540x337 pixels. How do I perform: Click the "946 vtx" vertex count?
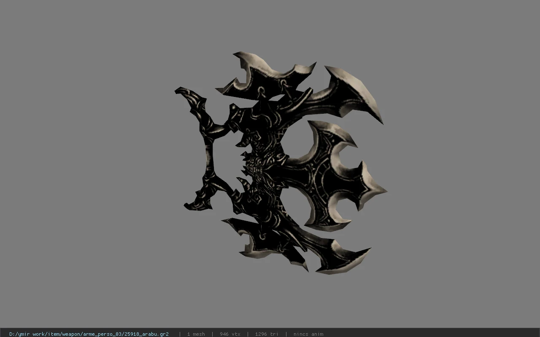(230, 334)
